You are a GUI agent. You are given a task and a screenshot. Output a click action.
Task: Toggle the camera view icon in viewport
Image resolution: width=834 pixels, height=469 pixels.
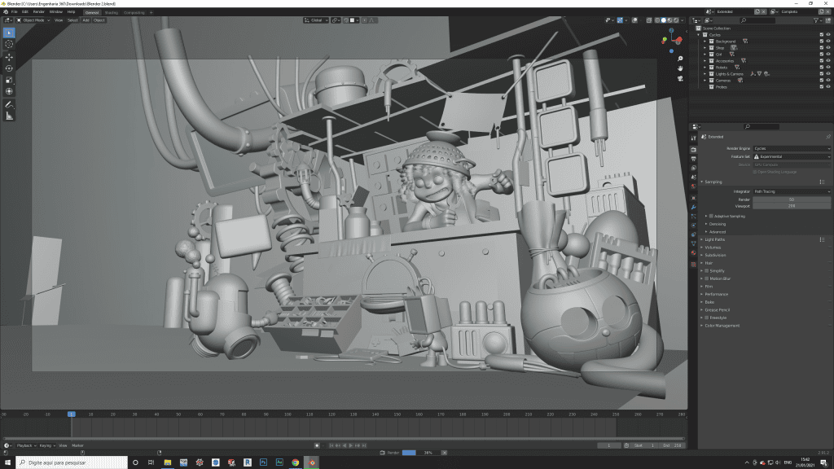pyautogui.click(x=680, y=78)
